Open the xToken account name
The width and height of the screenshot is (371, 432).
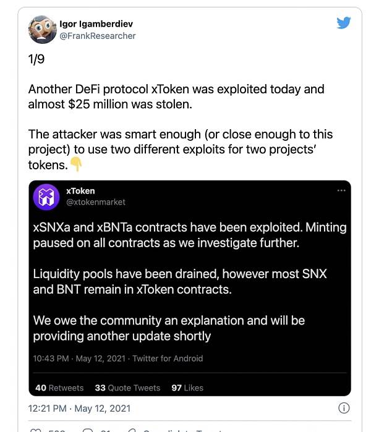pyautogui.click(x=80, y=190)
